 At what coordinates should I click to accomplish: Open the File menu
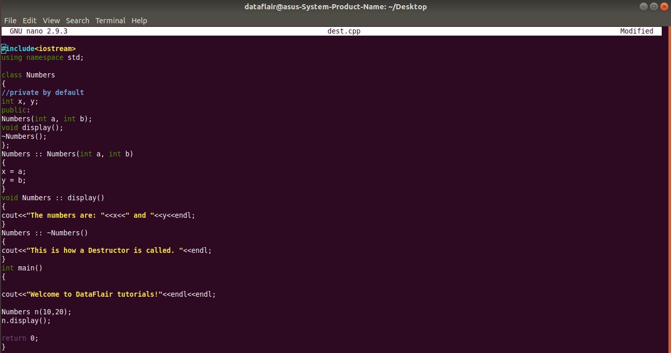point(10,20)
